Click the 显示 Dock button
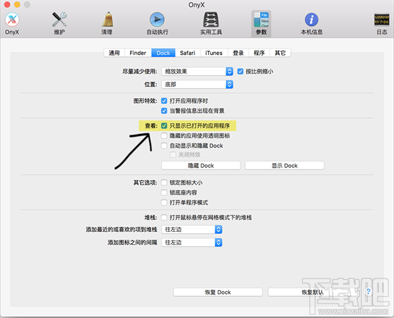 (x=284, y=166)
